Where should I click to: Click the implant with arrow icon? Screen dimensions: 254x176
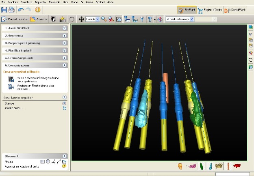(135, 19)
